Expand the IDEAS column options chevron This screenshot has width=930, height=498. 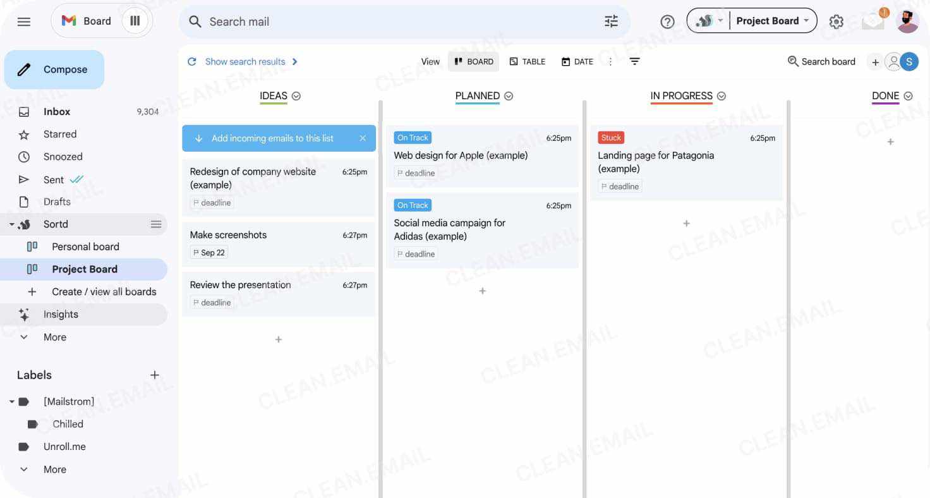click(297, 96)
